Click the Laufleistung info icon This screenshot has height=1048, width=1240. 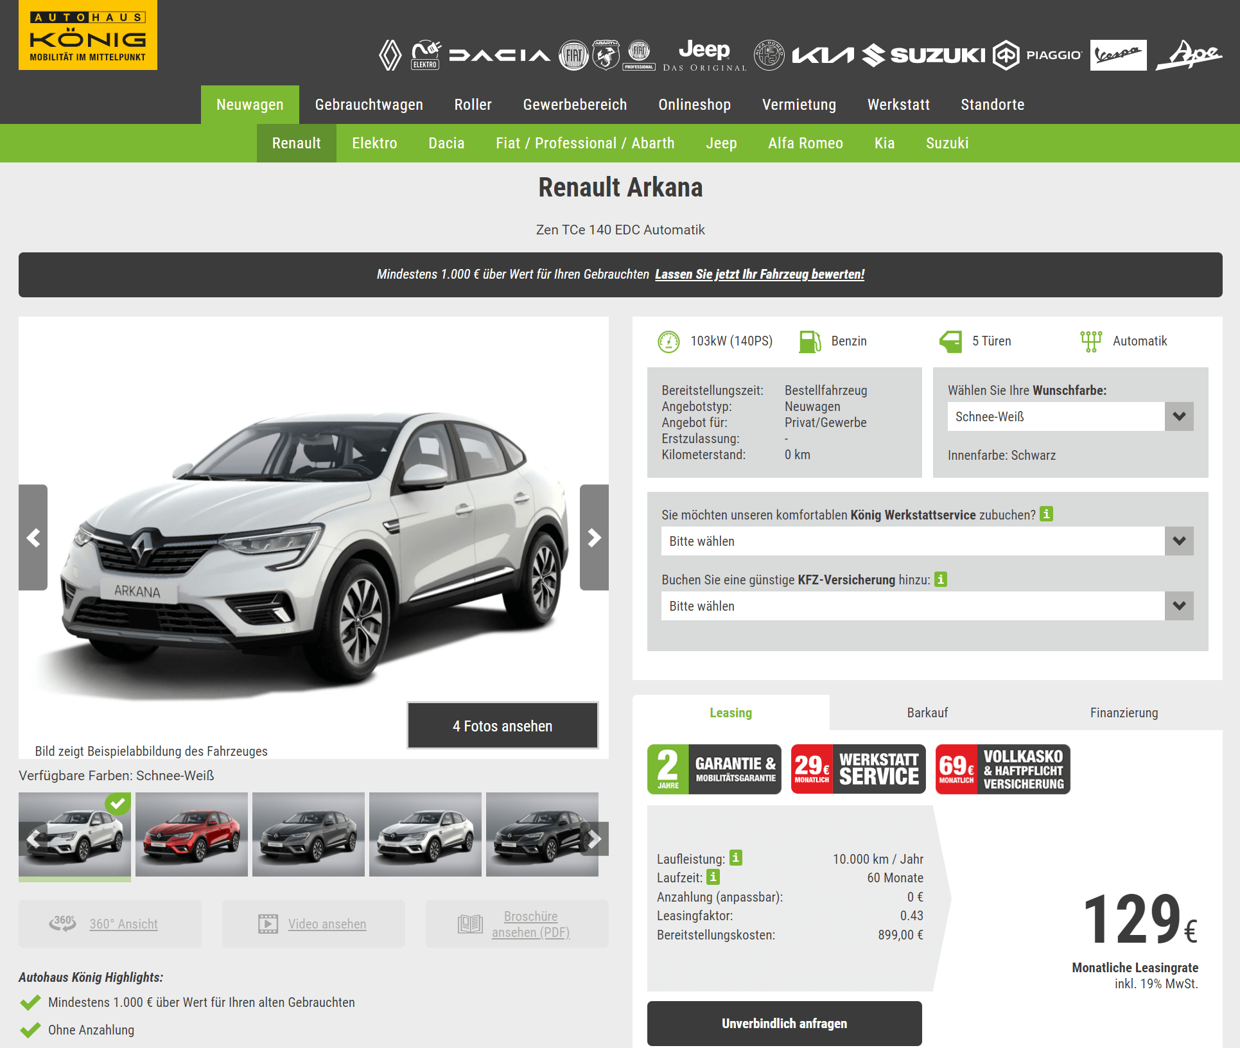point(736,857)
